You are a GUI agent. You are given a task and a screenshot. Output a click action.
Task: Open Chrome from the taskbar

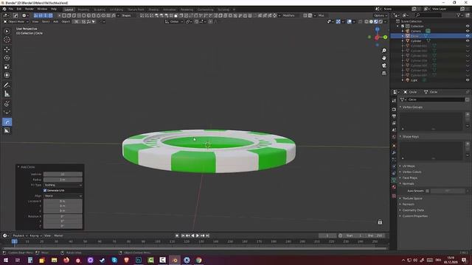point(198,260)
